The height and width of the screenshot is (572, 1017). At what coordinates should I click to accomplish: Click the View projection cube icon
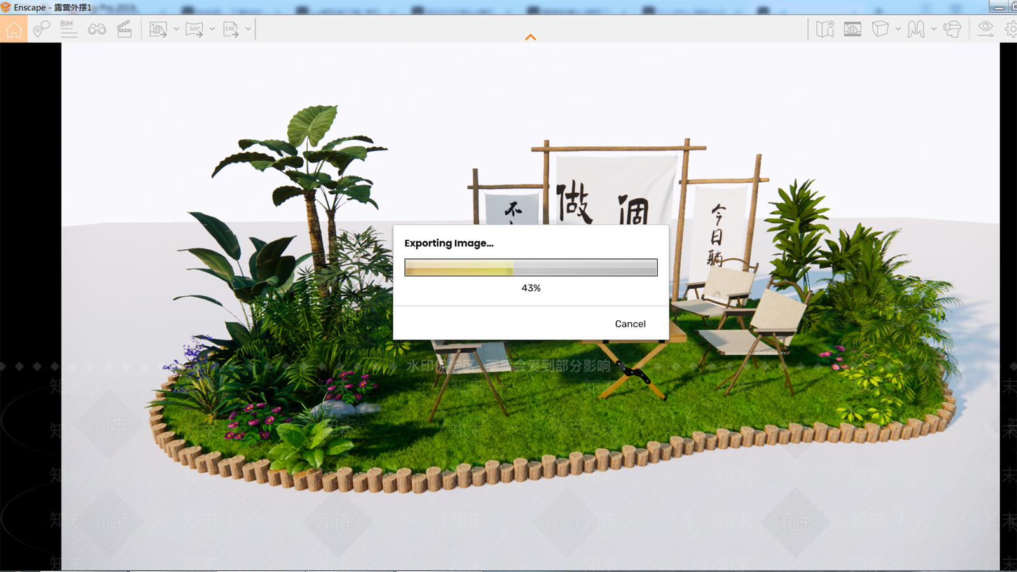[x=880, y=29]
